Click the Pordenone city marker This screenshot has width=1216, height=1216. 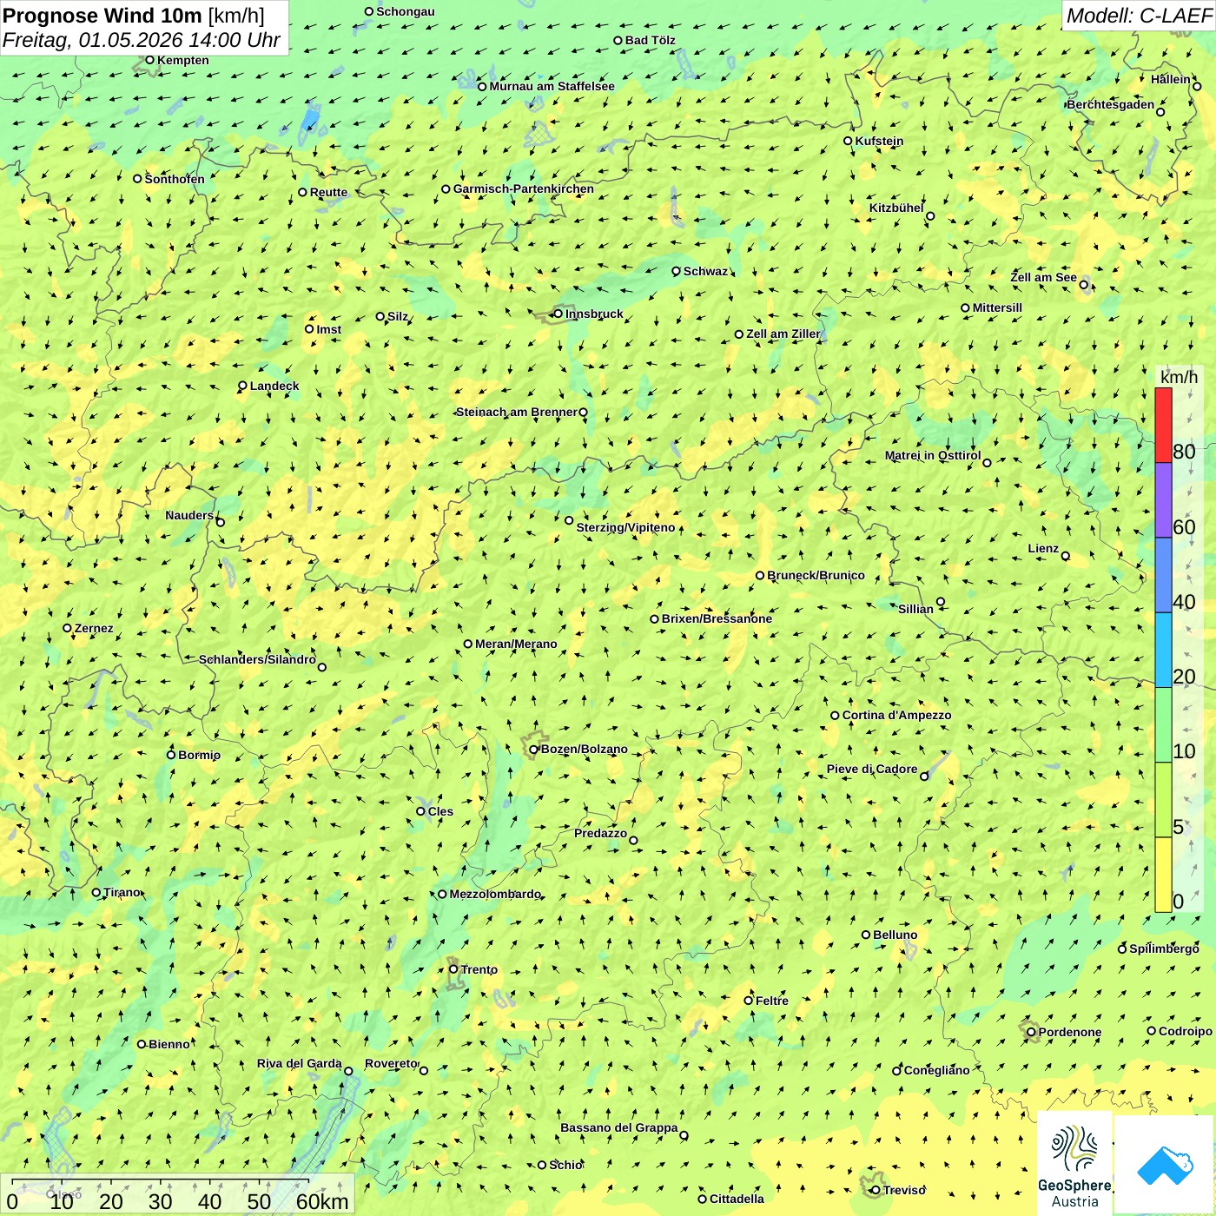click(1031, 1032)
